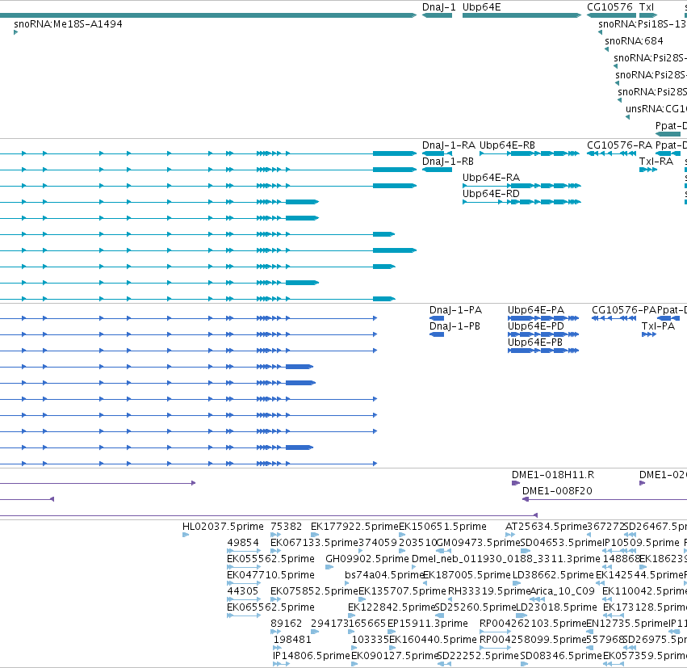
Task: Select the Txl-PA protein label
Action: 658,326
